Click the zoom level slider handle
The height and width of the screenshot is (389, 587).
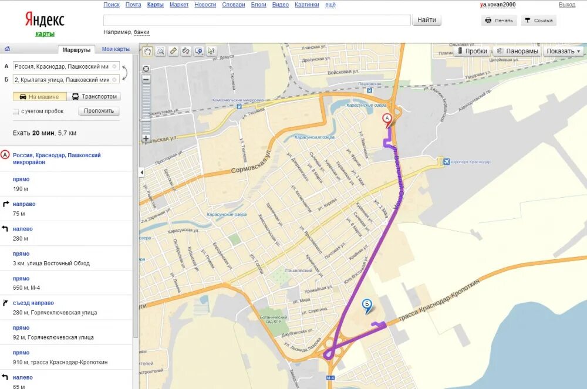pyautogui.click(x=146, y=120)
